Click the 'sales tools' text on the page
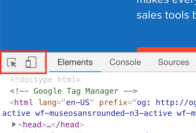 163,15
